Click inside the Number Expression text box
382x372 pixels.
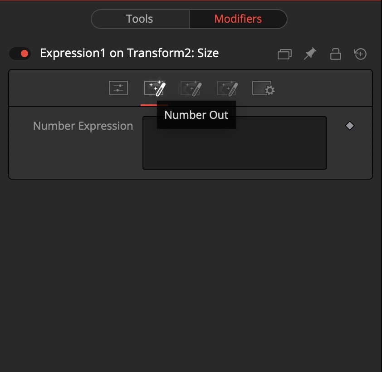(235, 143)
